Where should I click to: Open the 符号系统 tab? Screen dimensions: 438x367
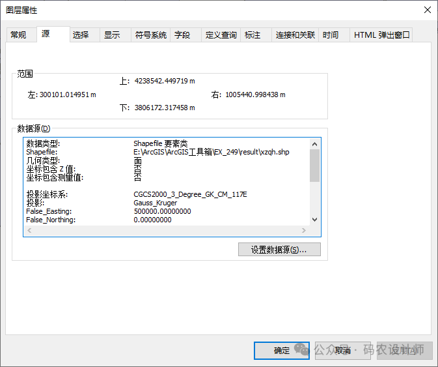[150, 35]
